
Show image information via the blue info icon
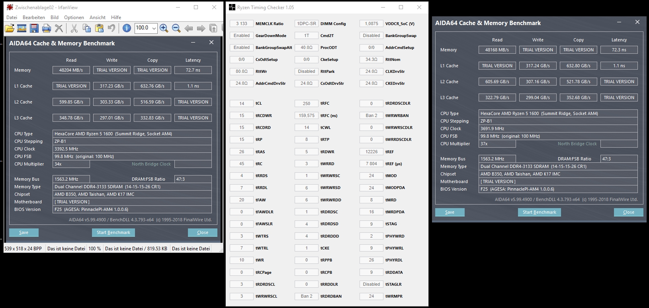coord(127,28)
